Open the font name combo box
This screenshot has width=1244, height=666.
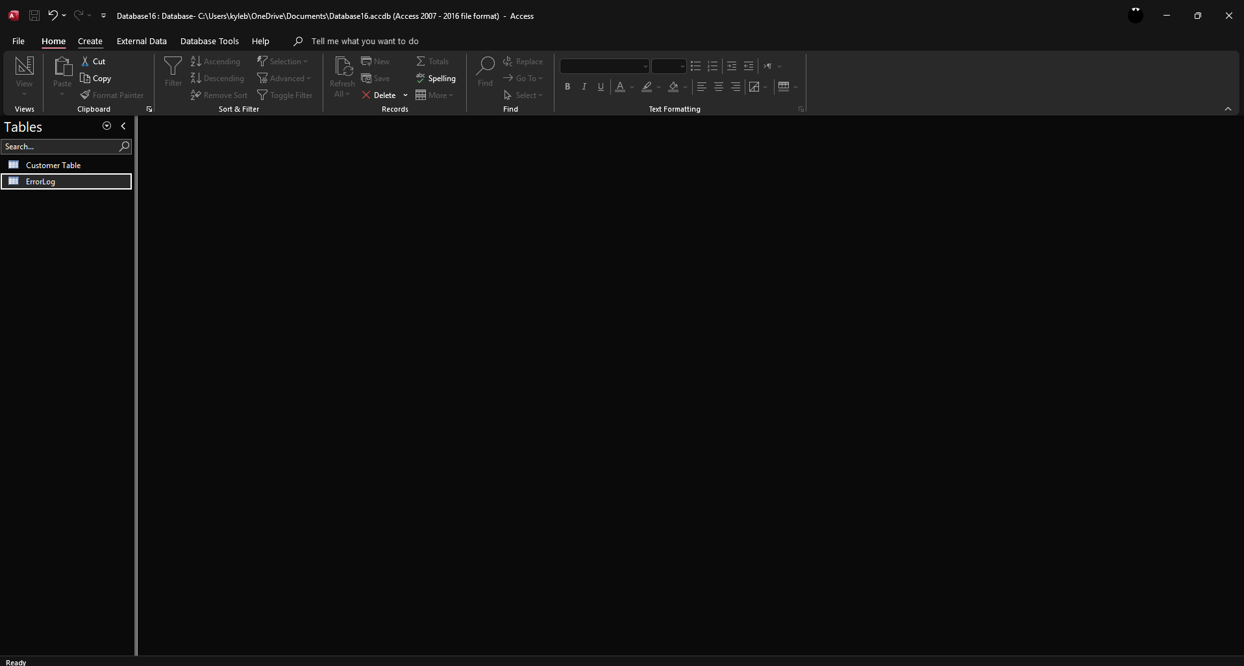pos(604,66)
